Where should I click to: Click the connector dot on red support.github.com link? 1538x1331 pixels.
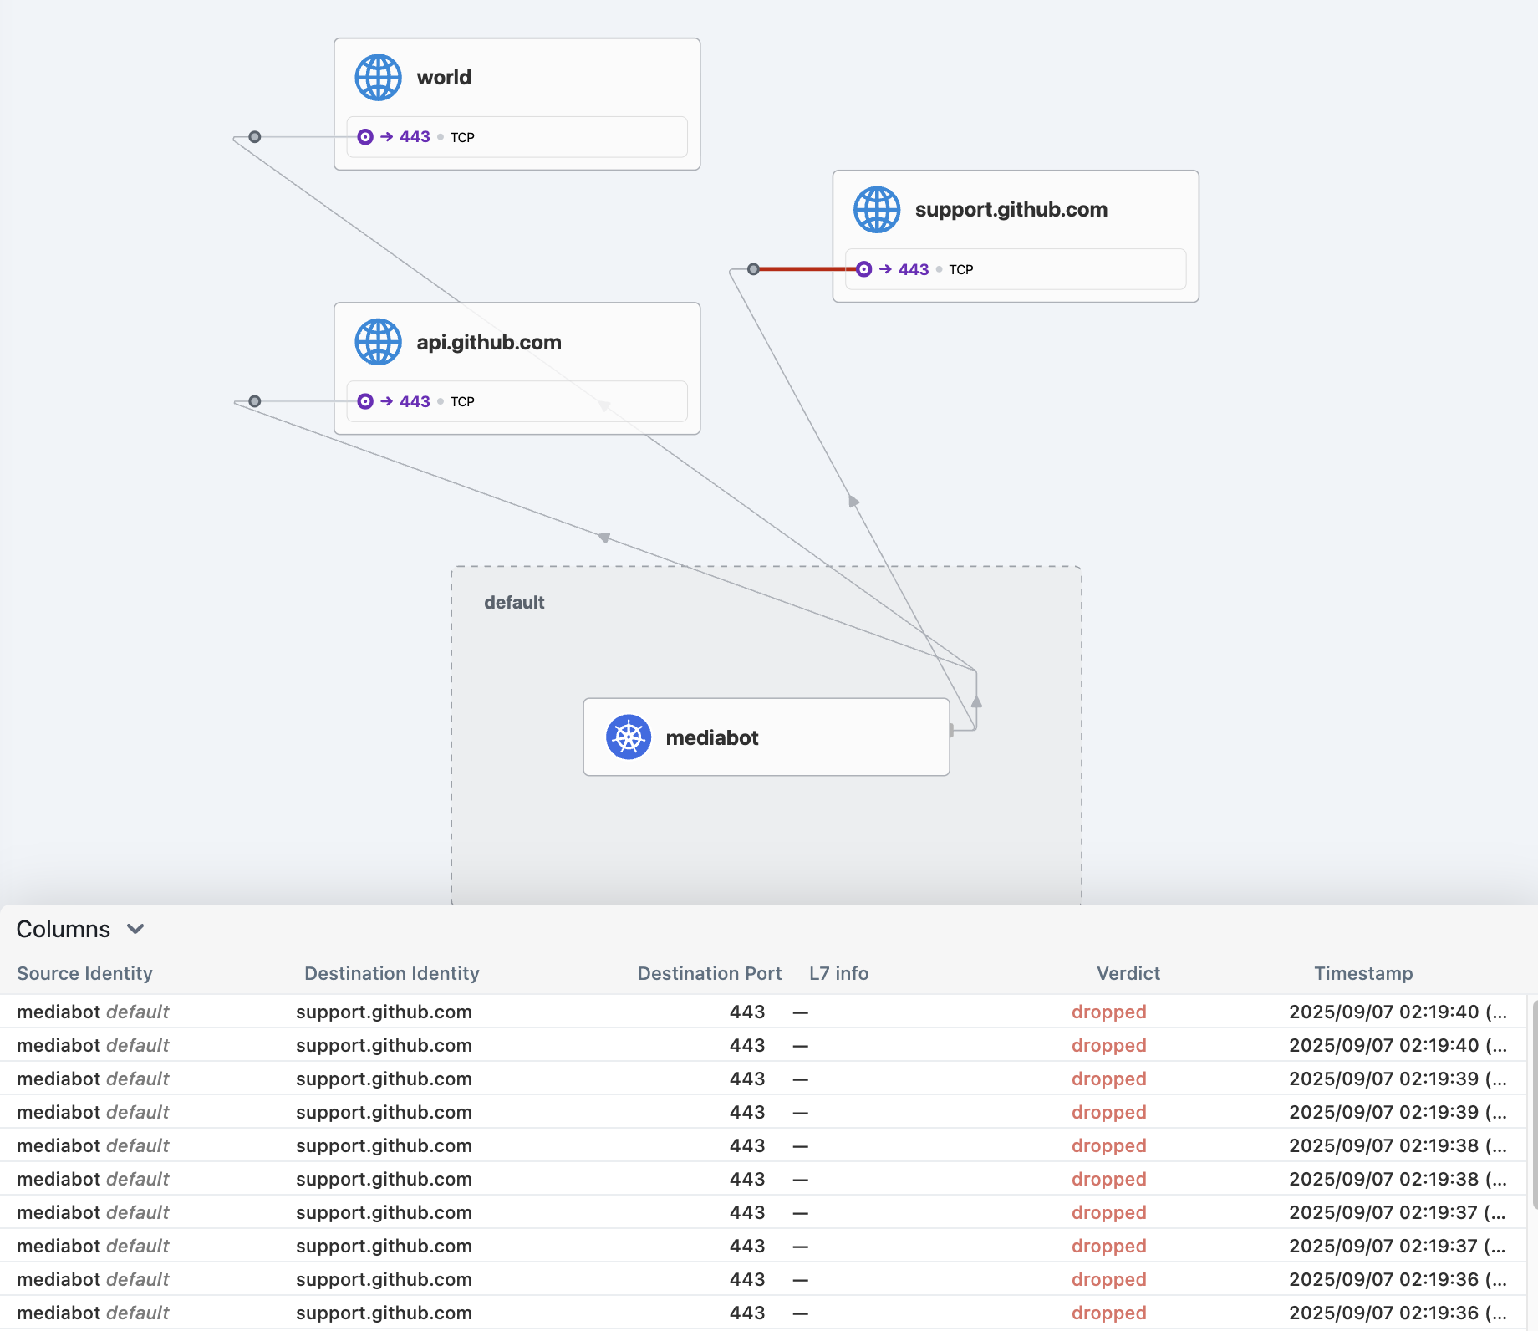pos(754,269)
